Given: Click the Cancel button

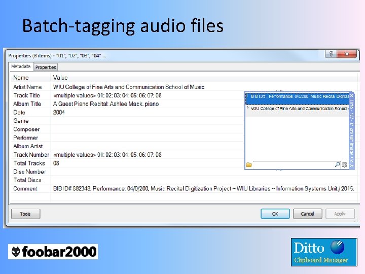Looking at the screenshot, I should pos(308,214).
